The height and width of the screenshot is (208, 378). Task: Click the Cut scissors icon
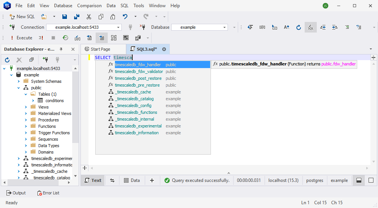point(89,17)
